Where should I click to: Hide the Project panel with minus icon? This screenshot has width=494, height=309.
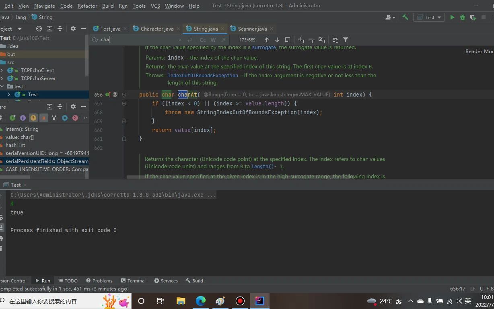84,29
